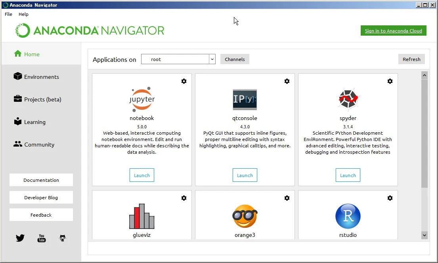Open settings gear on the orange3 card
The height and width of the screenshot is (263, 438).
click(287, 198)
